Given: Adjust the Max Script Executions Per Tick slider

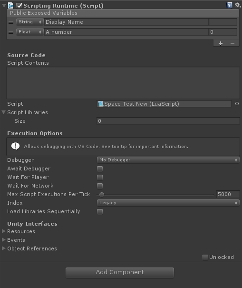Looking at the screenshot, I should (x=155, y=195).
